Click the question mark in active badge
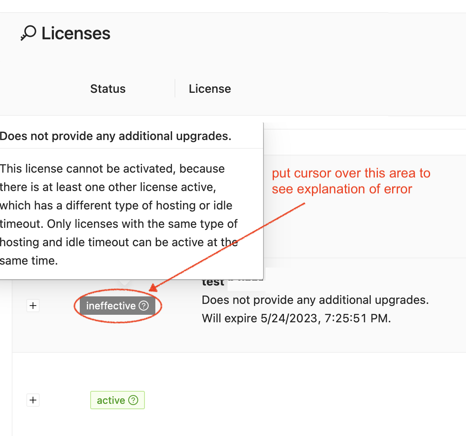Image resolution: width=466 pixels, height=436 pixels. pos(133,400)
